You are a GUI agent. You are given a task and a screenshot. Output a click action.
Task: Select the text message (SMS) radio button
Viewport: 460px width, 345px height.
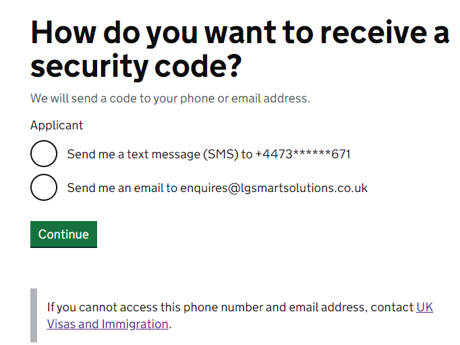click(44, 154)
